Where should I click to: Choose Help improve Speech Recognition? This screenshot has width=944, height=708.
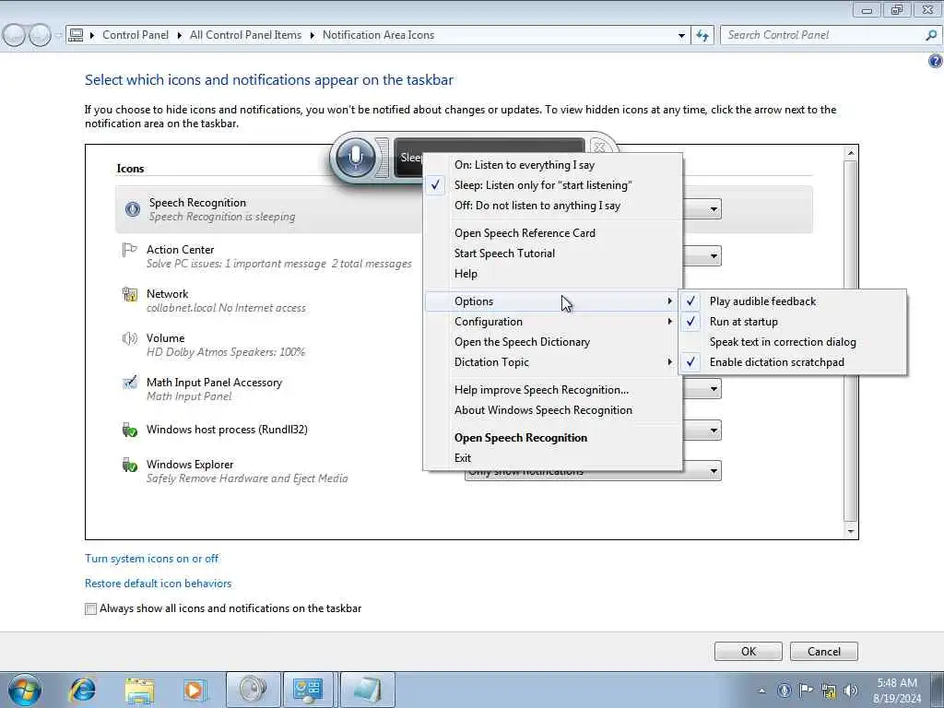(553, 390)
